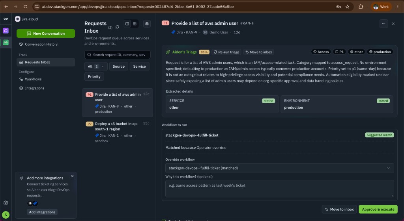Open the purple chat app icon
Screen dimensions: 404x221
pyautogui.click(x=6, y=31)
